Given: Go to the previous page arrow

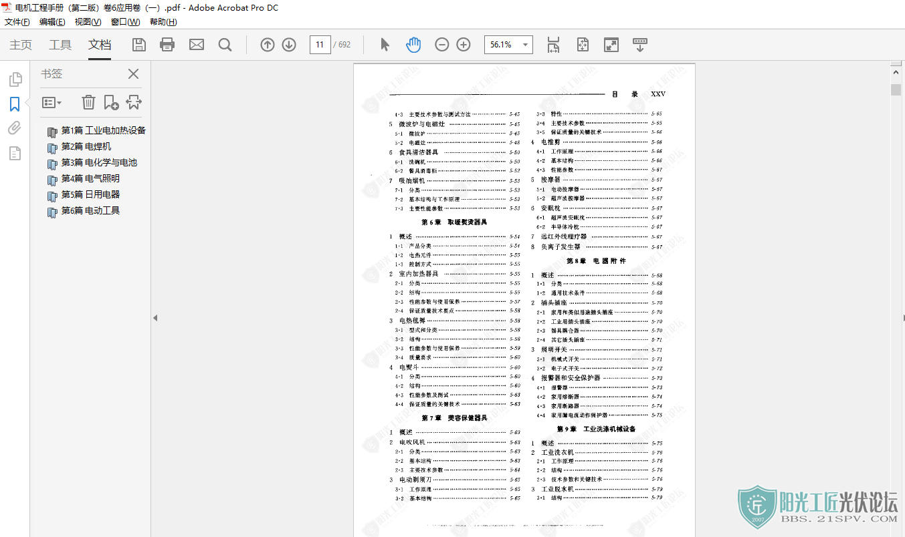Looking at the screenshot, I should [268, 45].
